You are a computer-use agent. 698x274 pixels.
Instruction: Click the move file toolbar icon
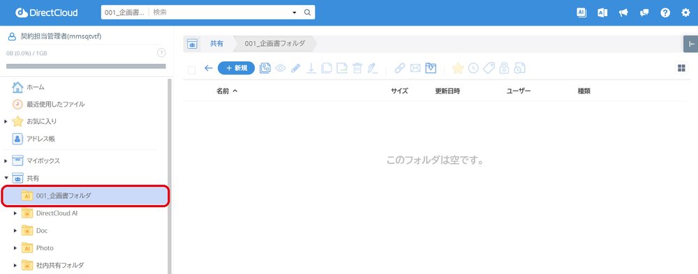[342, 68]
